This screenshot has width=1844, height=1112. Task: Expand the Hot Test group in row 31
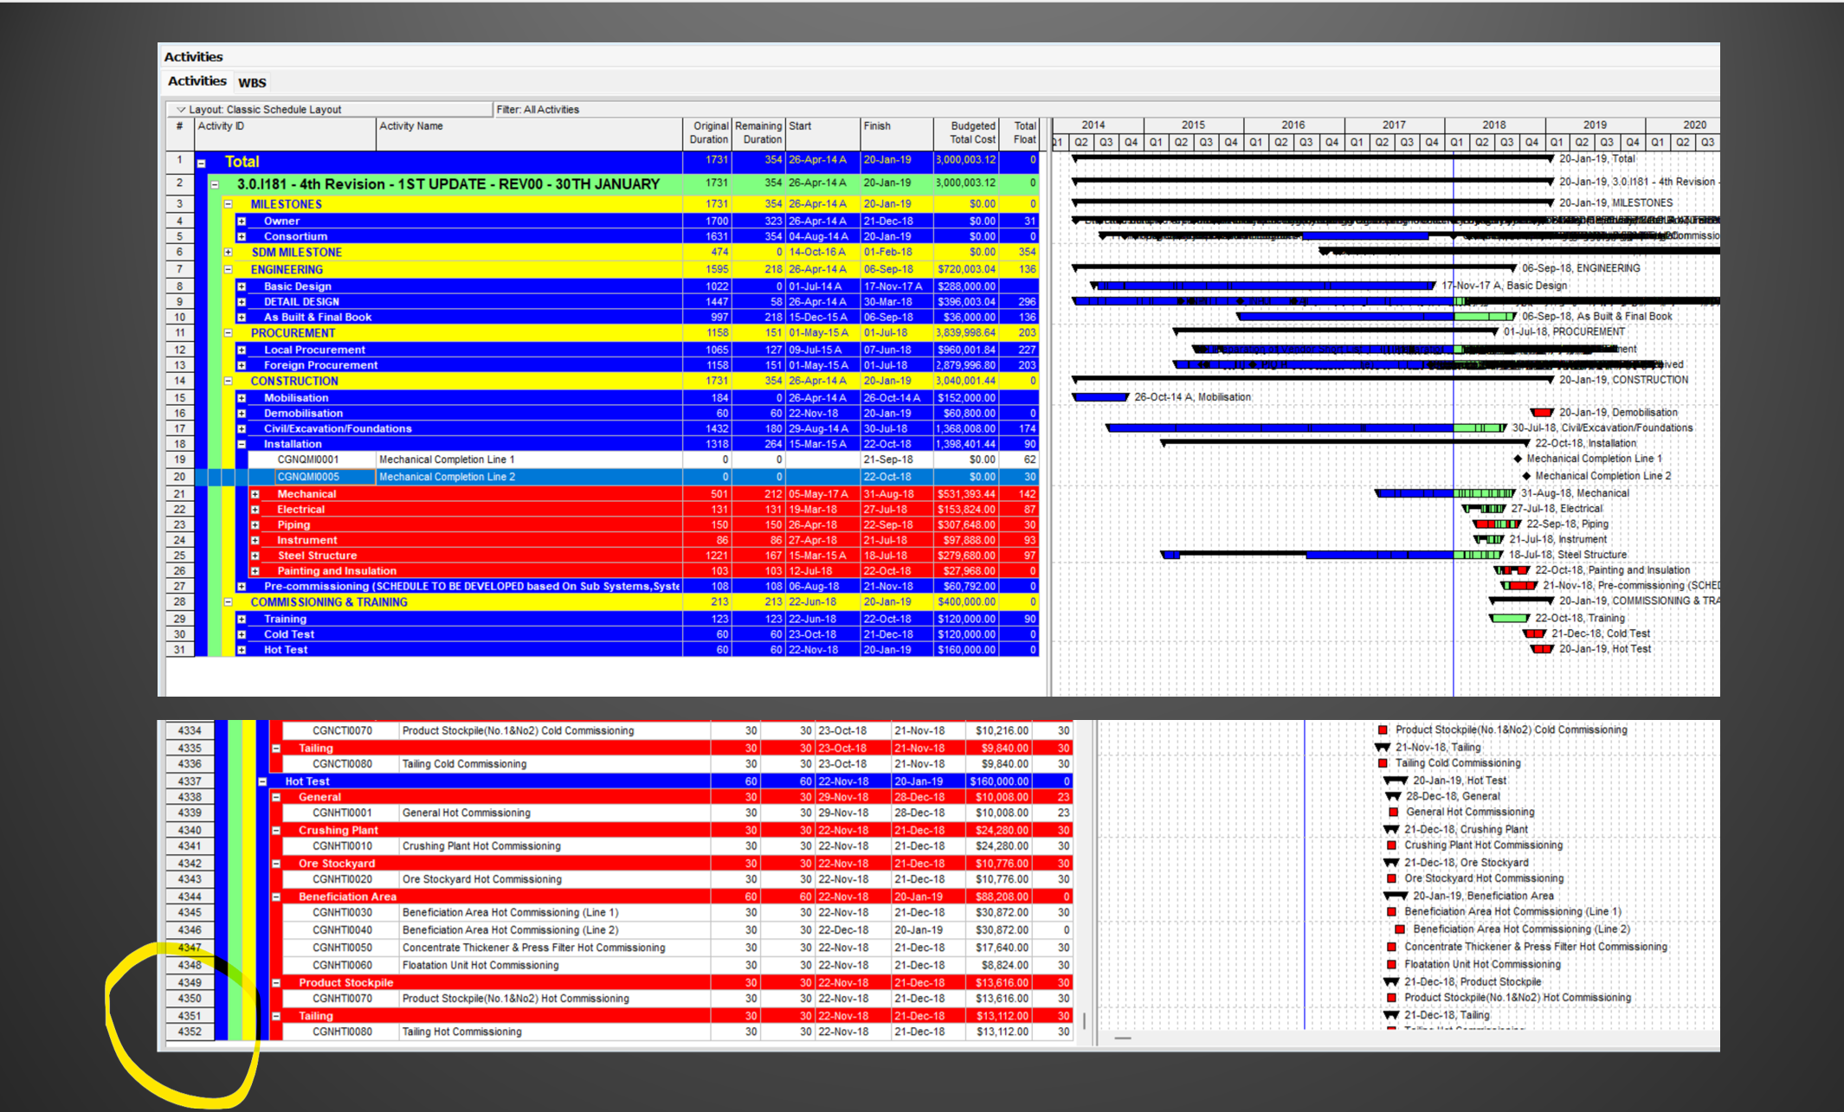click(242, 650)
